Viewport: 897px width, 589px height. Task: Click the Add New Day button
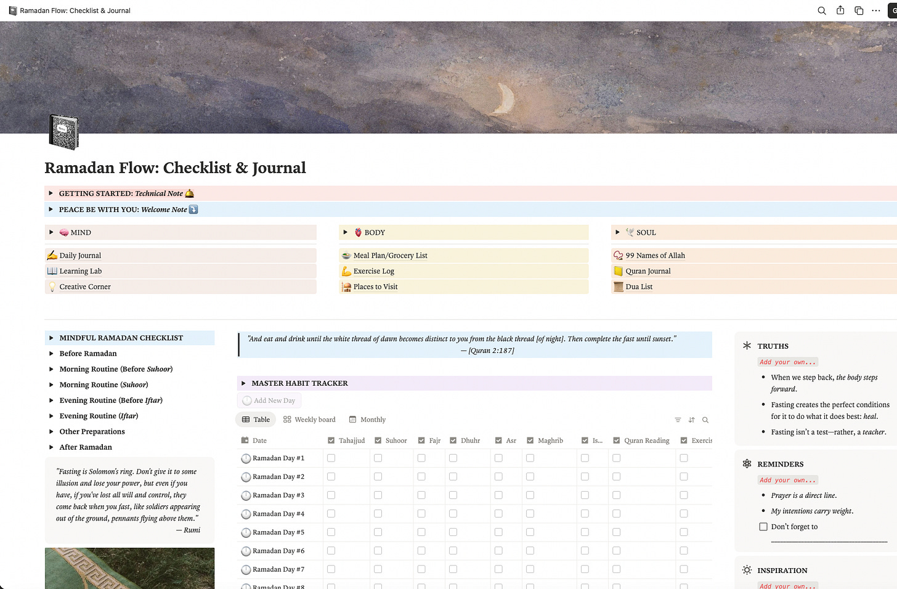tap(269, 400)
